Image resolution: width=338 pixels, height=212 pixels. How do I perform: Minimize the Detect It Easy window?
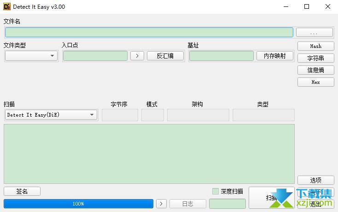[x=286, y=7]
